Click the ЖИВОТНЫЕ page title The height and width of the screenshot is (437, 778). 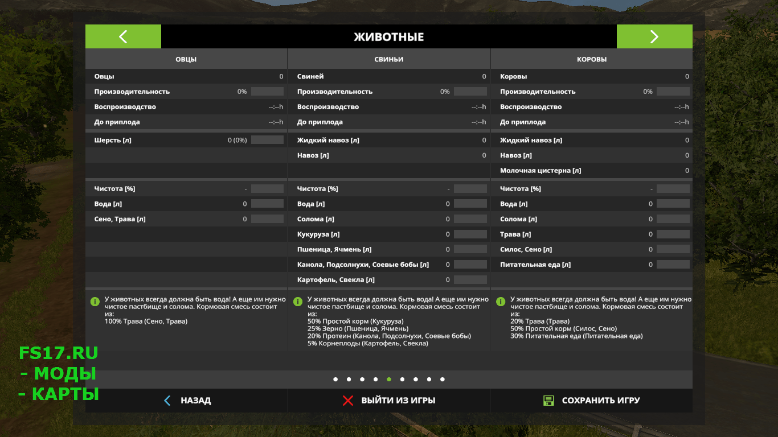[x=389, y=37]
